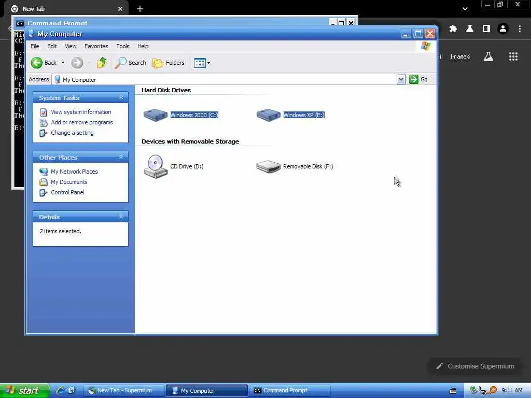Viewport: 531px width, 398px height.
Task: Click the network connection tray icon
Action: 483,391
